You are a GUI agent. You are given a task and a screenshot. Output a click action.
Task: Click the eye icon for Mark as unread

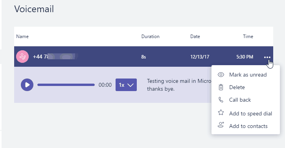(x=221, y=75)
